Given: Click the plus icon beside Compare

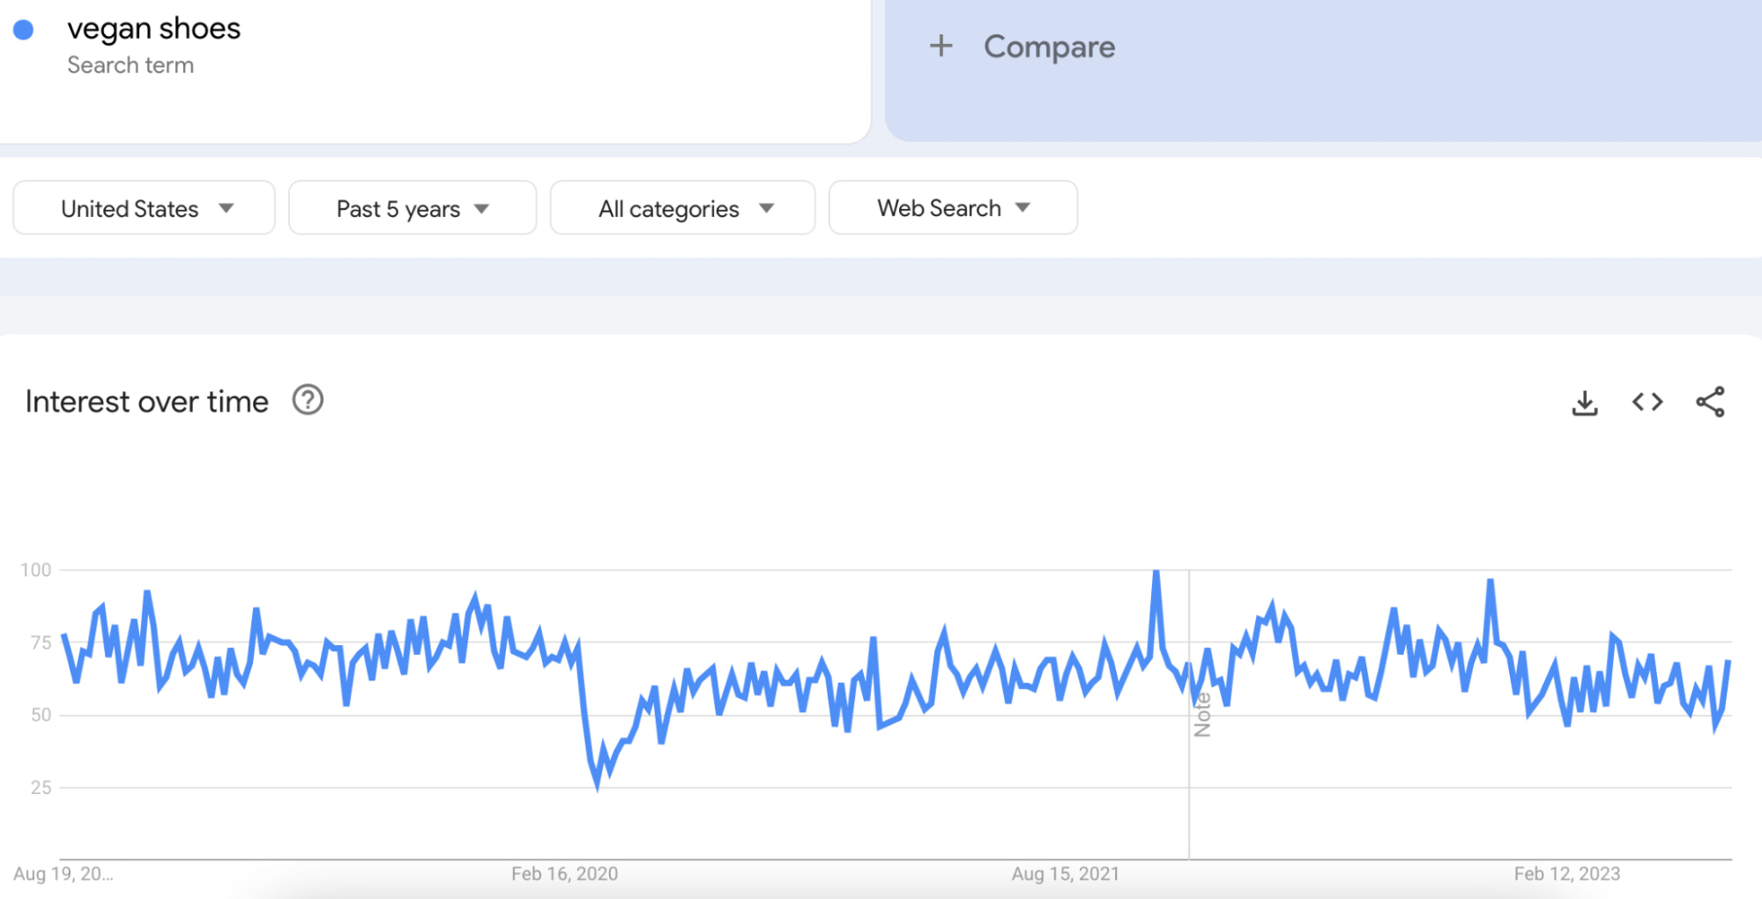Looking at the screenshot, I should tap(940, 46).
